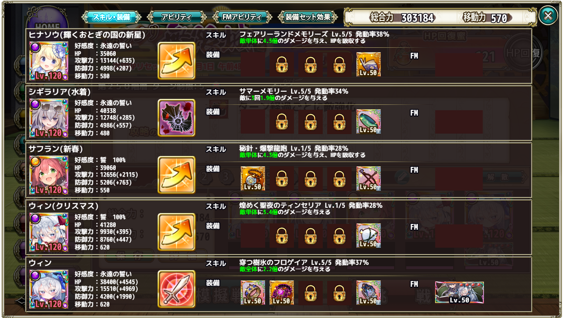Switch to the FMアビリティ tab
The width and height of the screenshot is (563, 318).
coord(242,17)
